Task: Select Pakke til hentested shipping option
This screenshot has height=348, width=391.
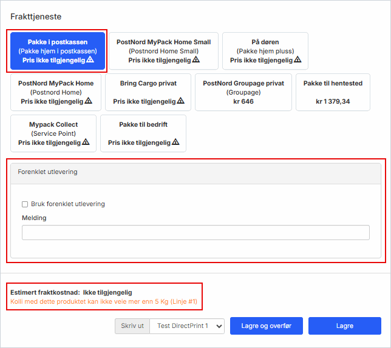Action: (x=333, y=92)
